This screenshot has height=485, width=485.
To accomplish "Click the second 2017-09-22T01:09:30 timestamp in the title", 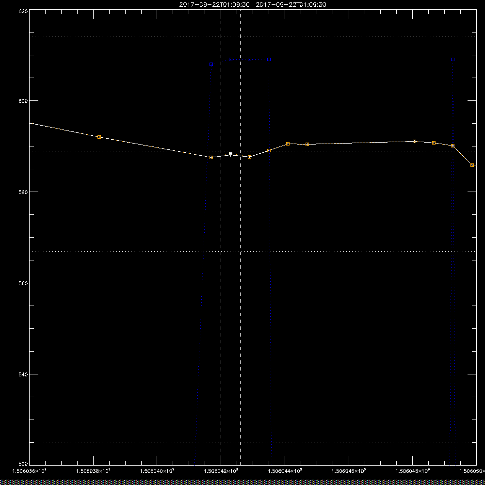I will click(x=291, y=5).
